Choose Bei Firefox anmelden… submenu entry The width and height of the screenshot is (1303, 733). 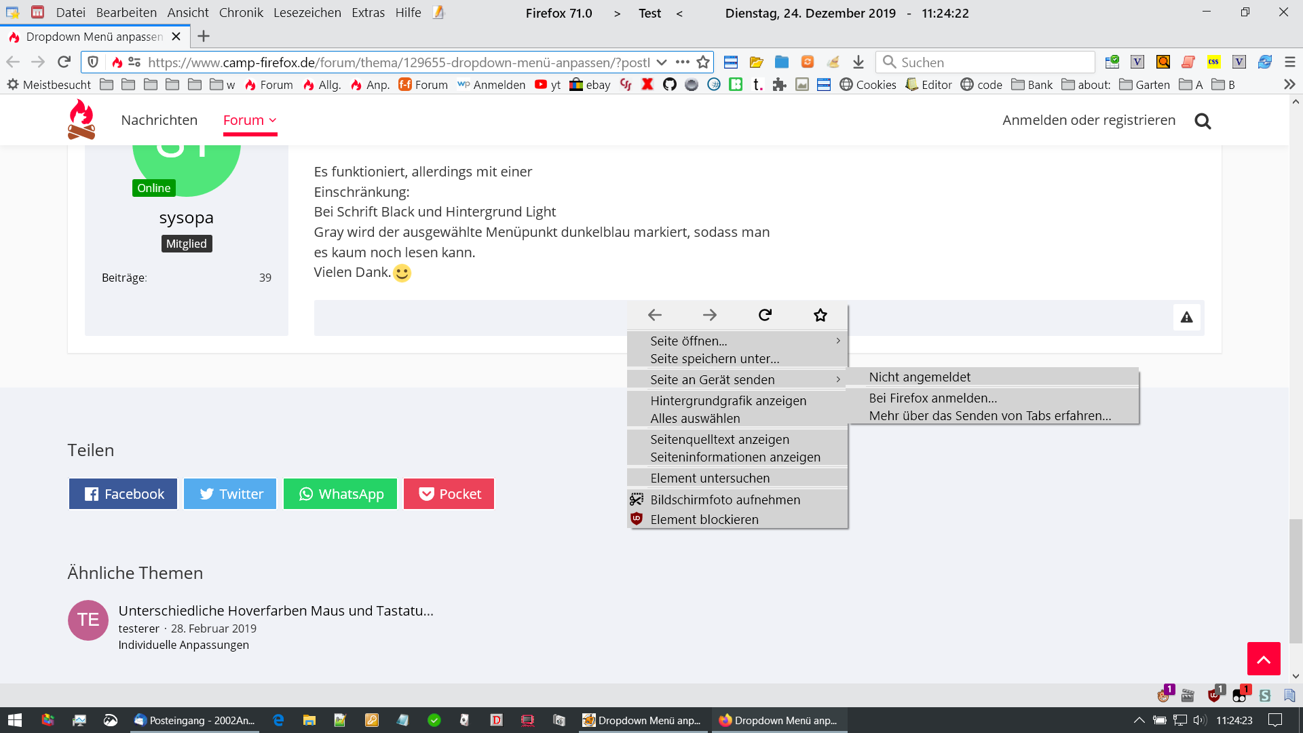tap(932, 398)
